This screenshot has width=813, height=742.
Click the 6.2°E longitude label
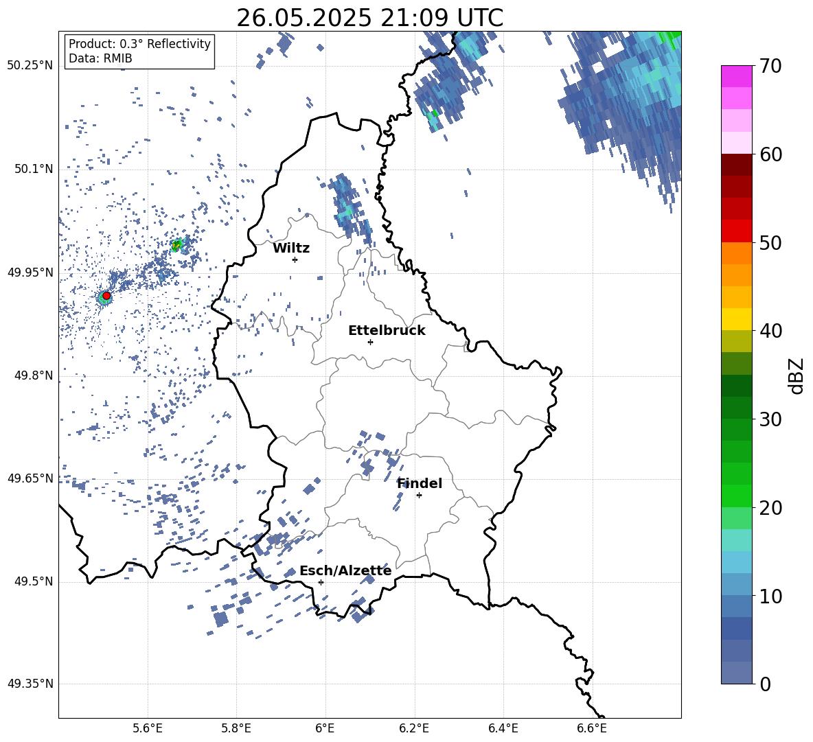[414, 728]
